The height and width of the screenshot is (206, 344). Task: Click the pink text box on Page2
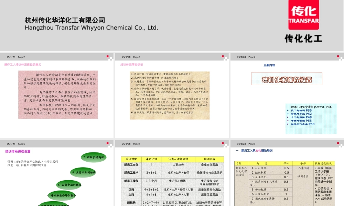(58, 94)
